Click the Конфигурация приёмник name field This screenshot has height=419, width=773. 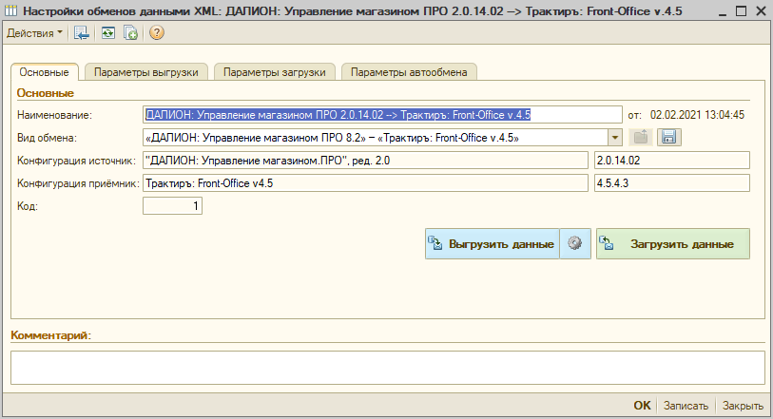pos(365,183)
